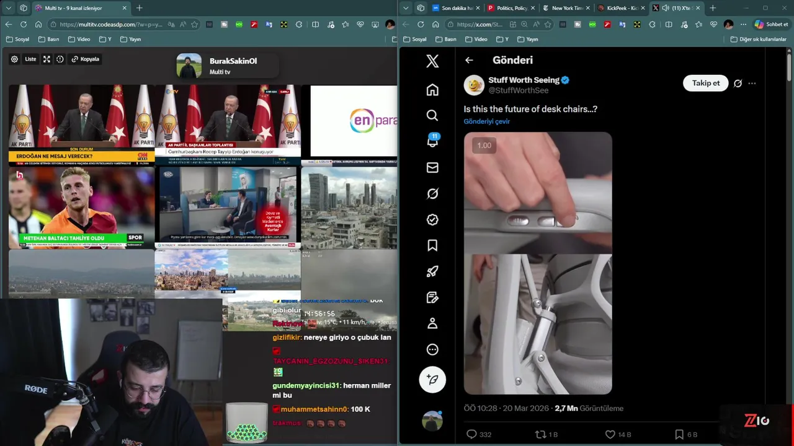This screenshot has width=794, height=446.
Task: Open X Home from the sidebar
Action: (x=432, y=90)
